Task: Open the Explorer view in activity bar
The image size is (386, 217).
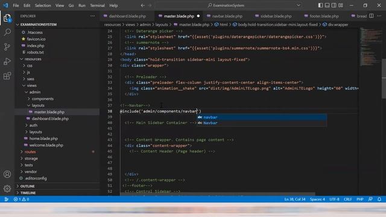Action: (x=7, y=18)
